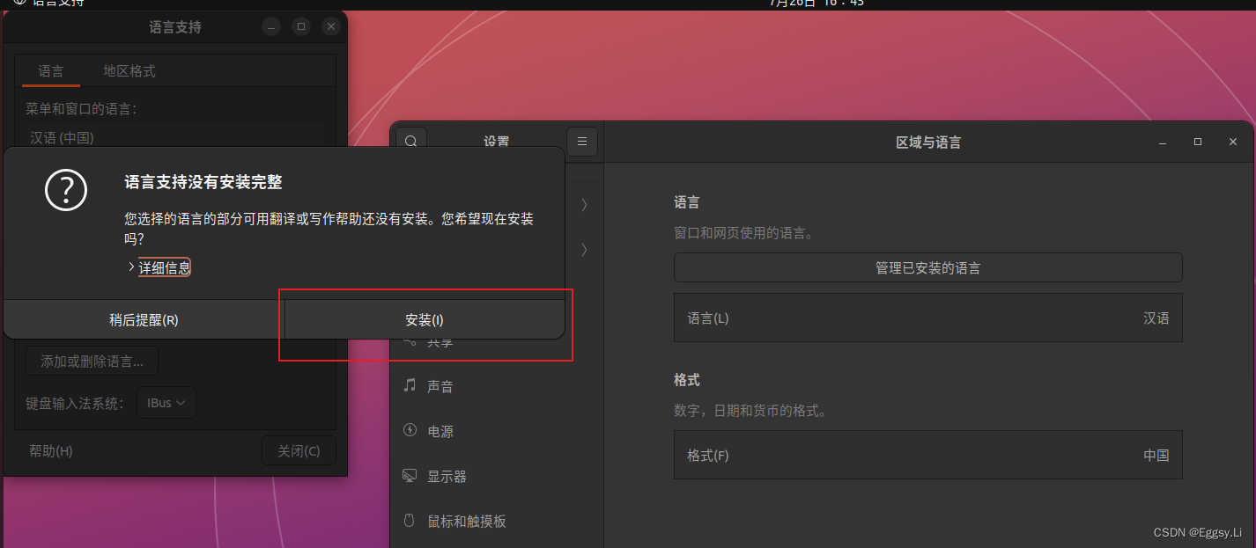Open the IBus input method dropdown
Screen dimensions: 1256x548
[166, 403]
